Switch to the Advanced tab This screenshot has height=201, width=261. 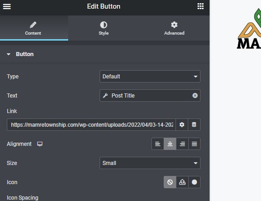pos(174,28)
